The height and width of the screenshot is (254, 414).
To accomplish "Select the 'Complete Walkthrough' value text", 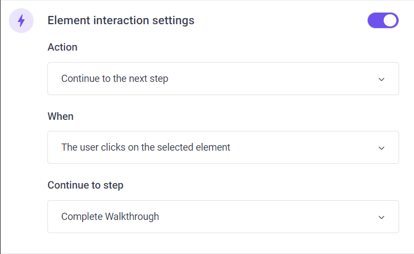I will pos(110,217).
